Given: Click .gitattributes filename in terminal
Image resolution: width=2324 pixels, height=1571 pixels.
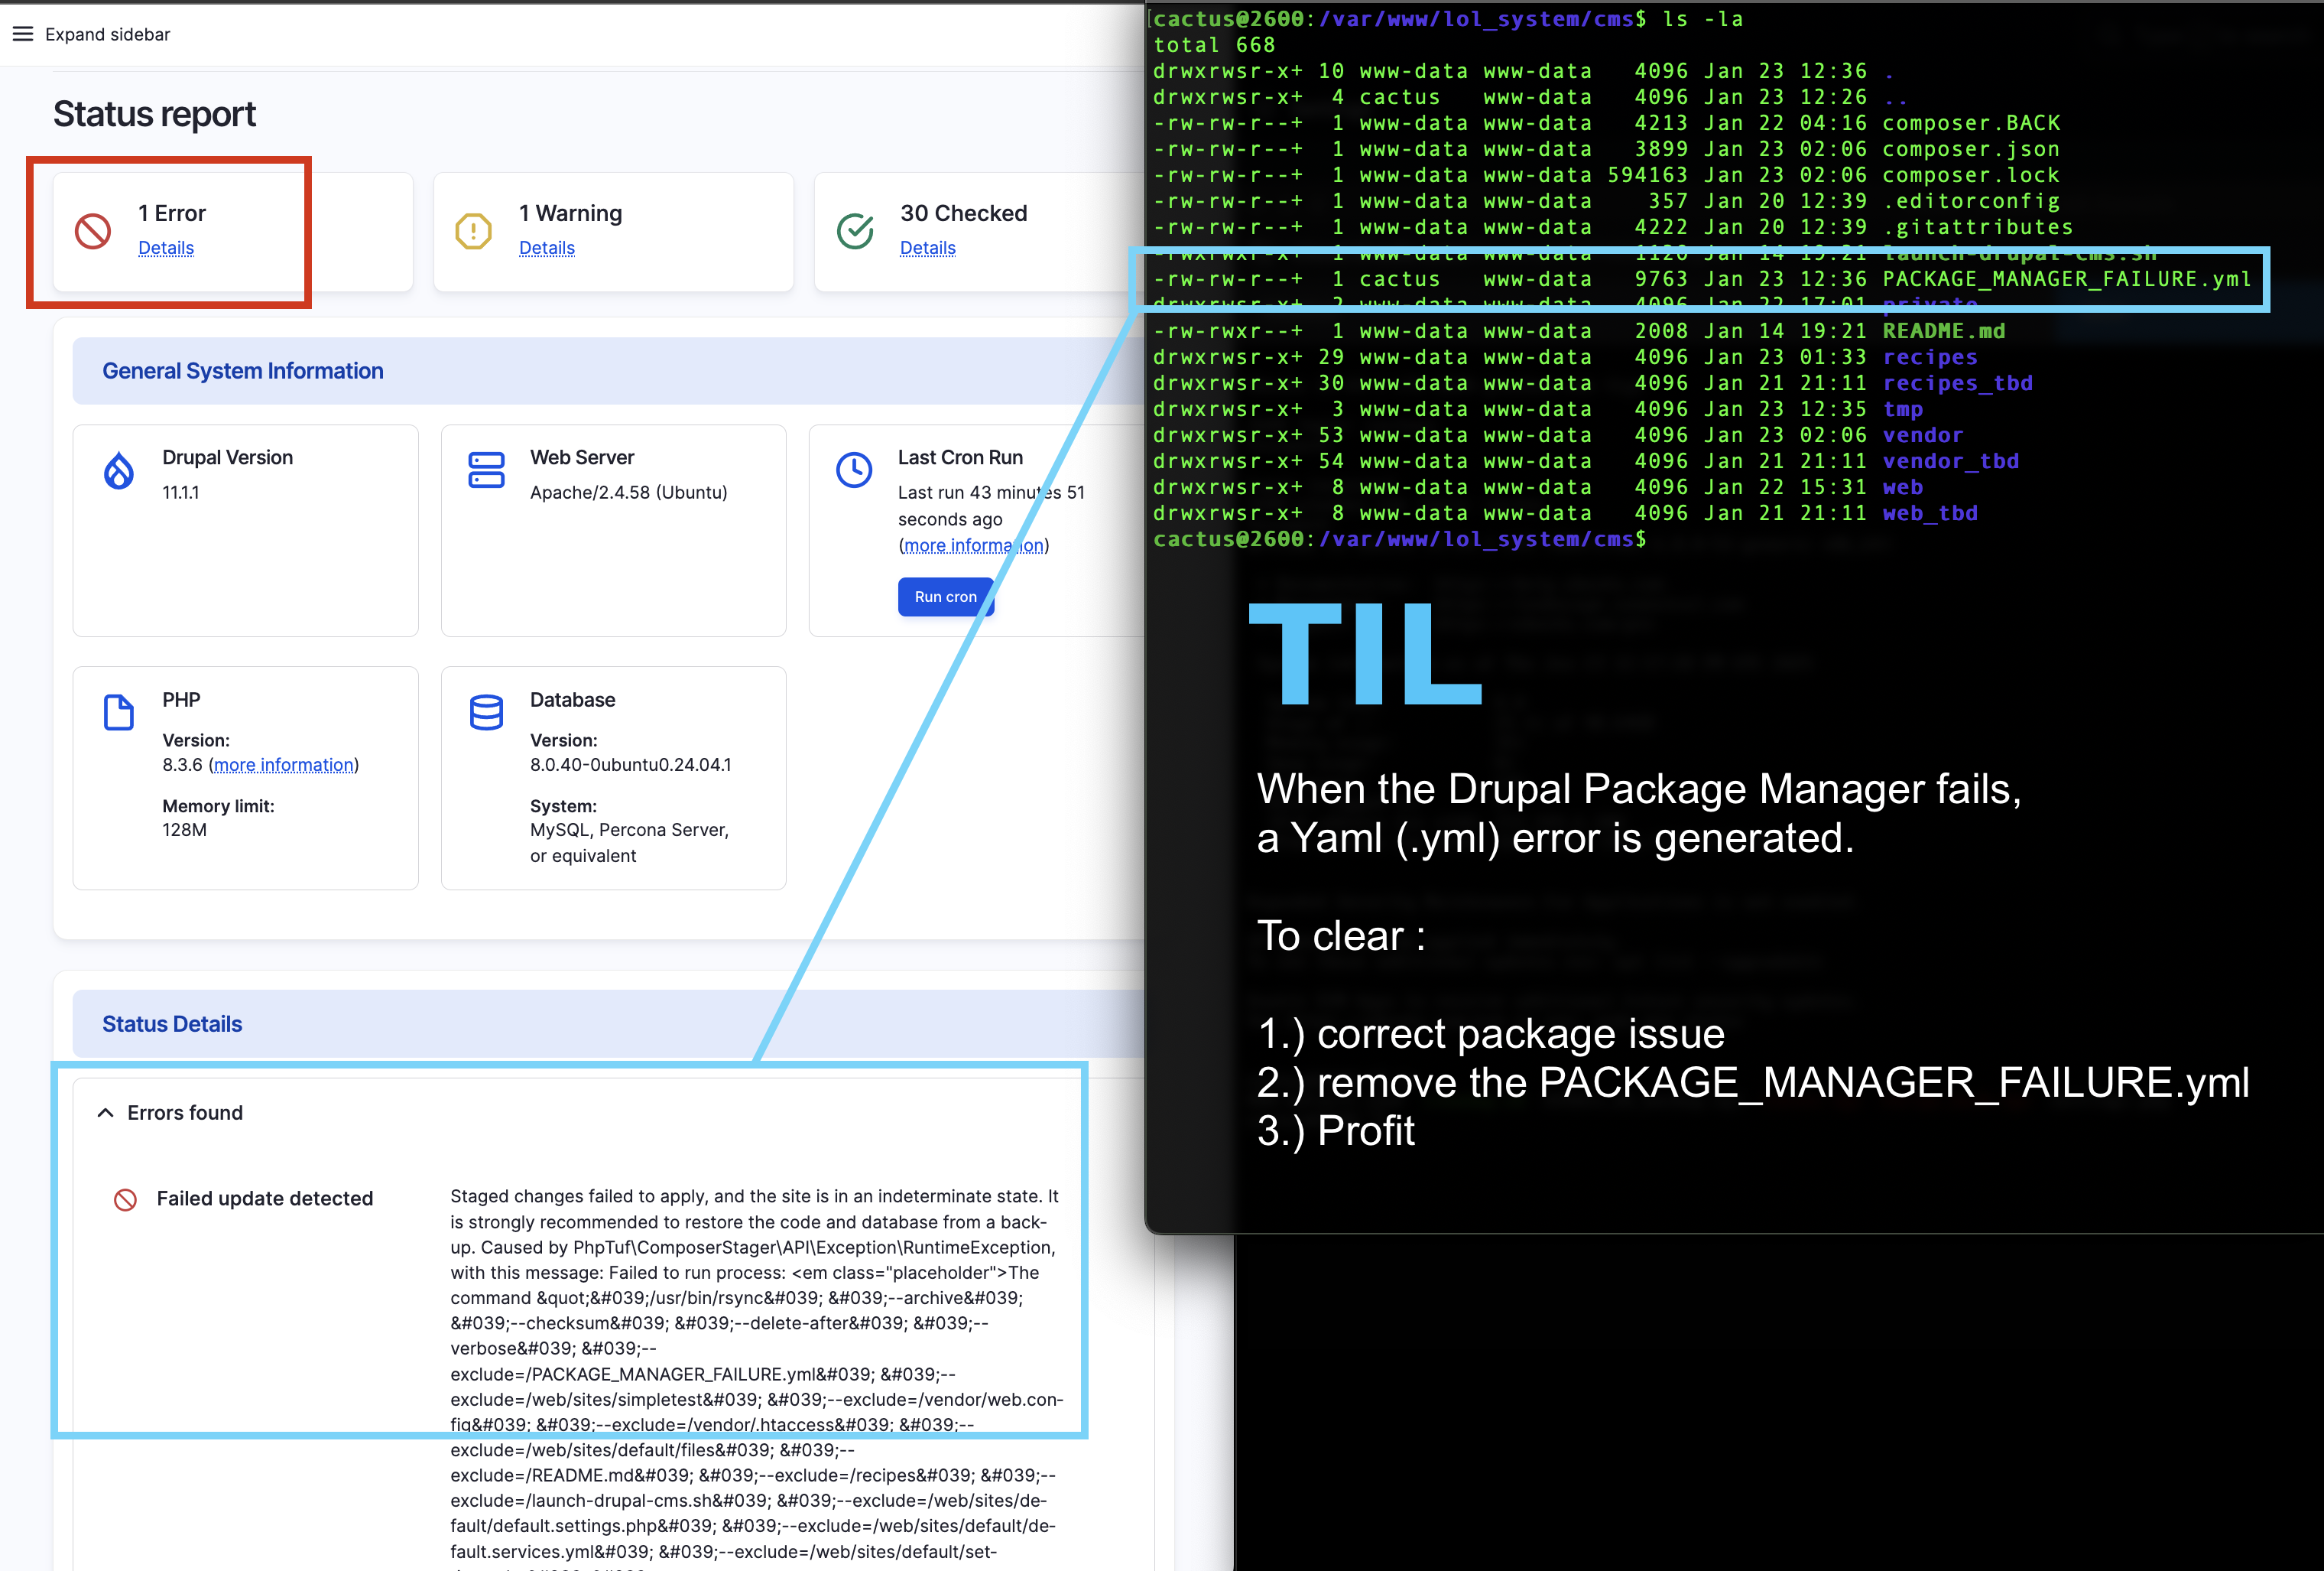Looking at the screenshot, I should [1978, 227].
